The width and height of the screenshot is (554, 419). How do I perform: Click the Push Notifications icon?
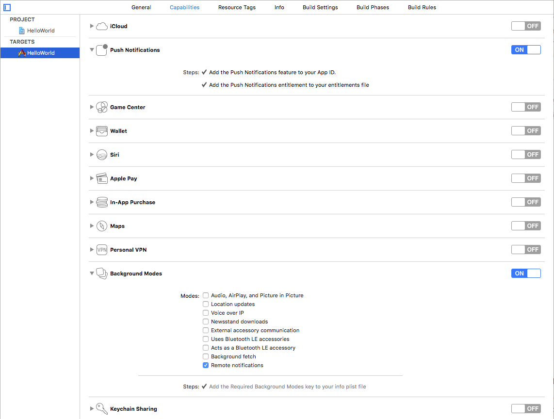click(102, 50)
